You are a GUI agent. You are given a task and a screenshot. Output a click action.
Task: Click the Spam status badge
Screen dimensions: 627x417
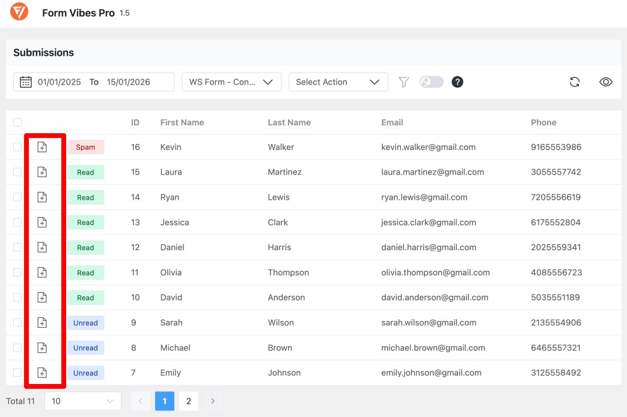(85, 146)
